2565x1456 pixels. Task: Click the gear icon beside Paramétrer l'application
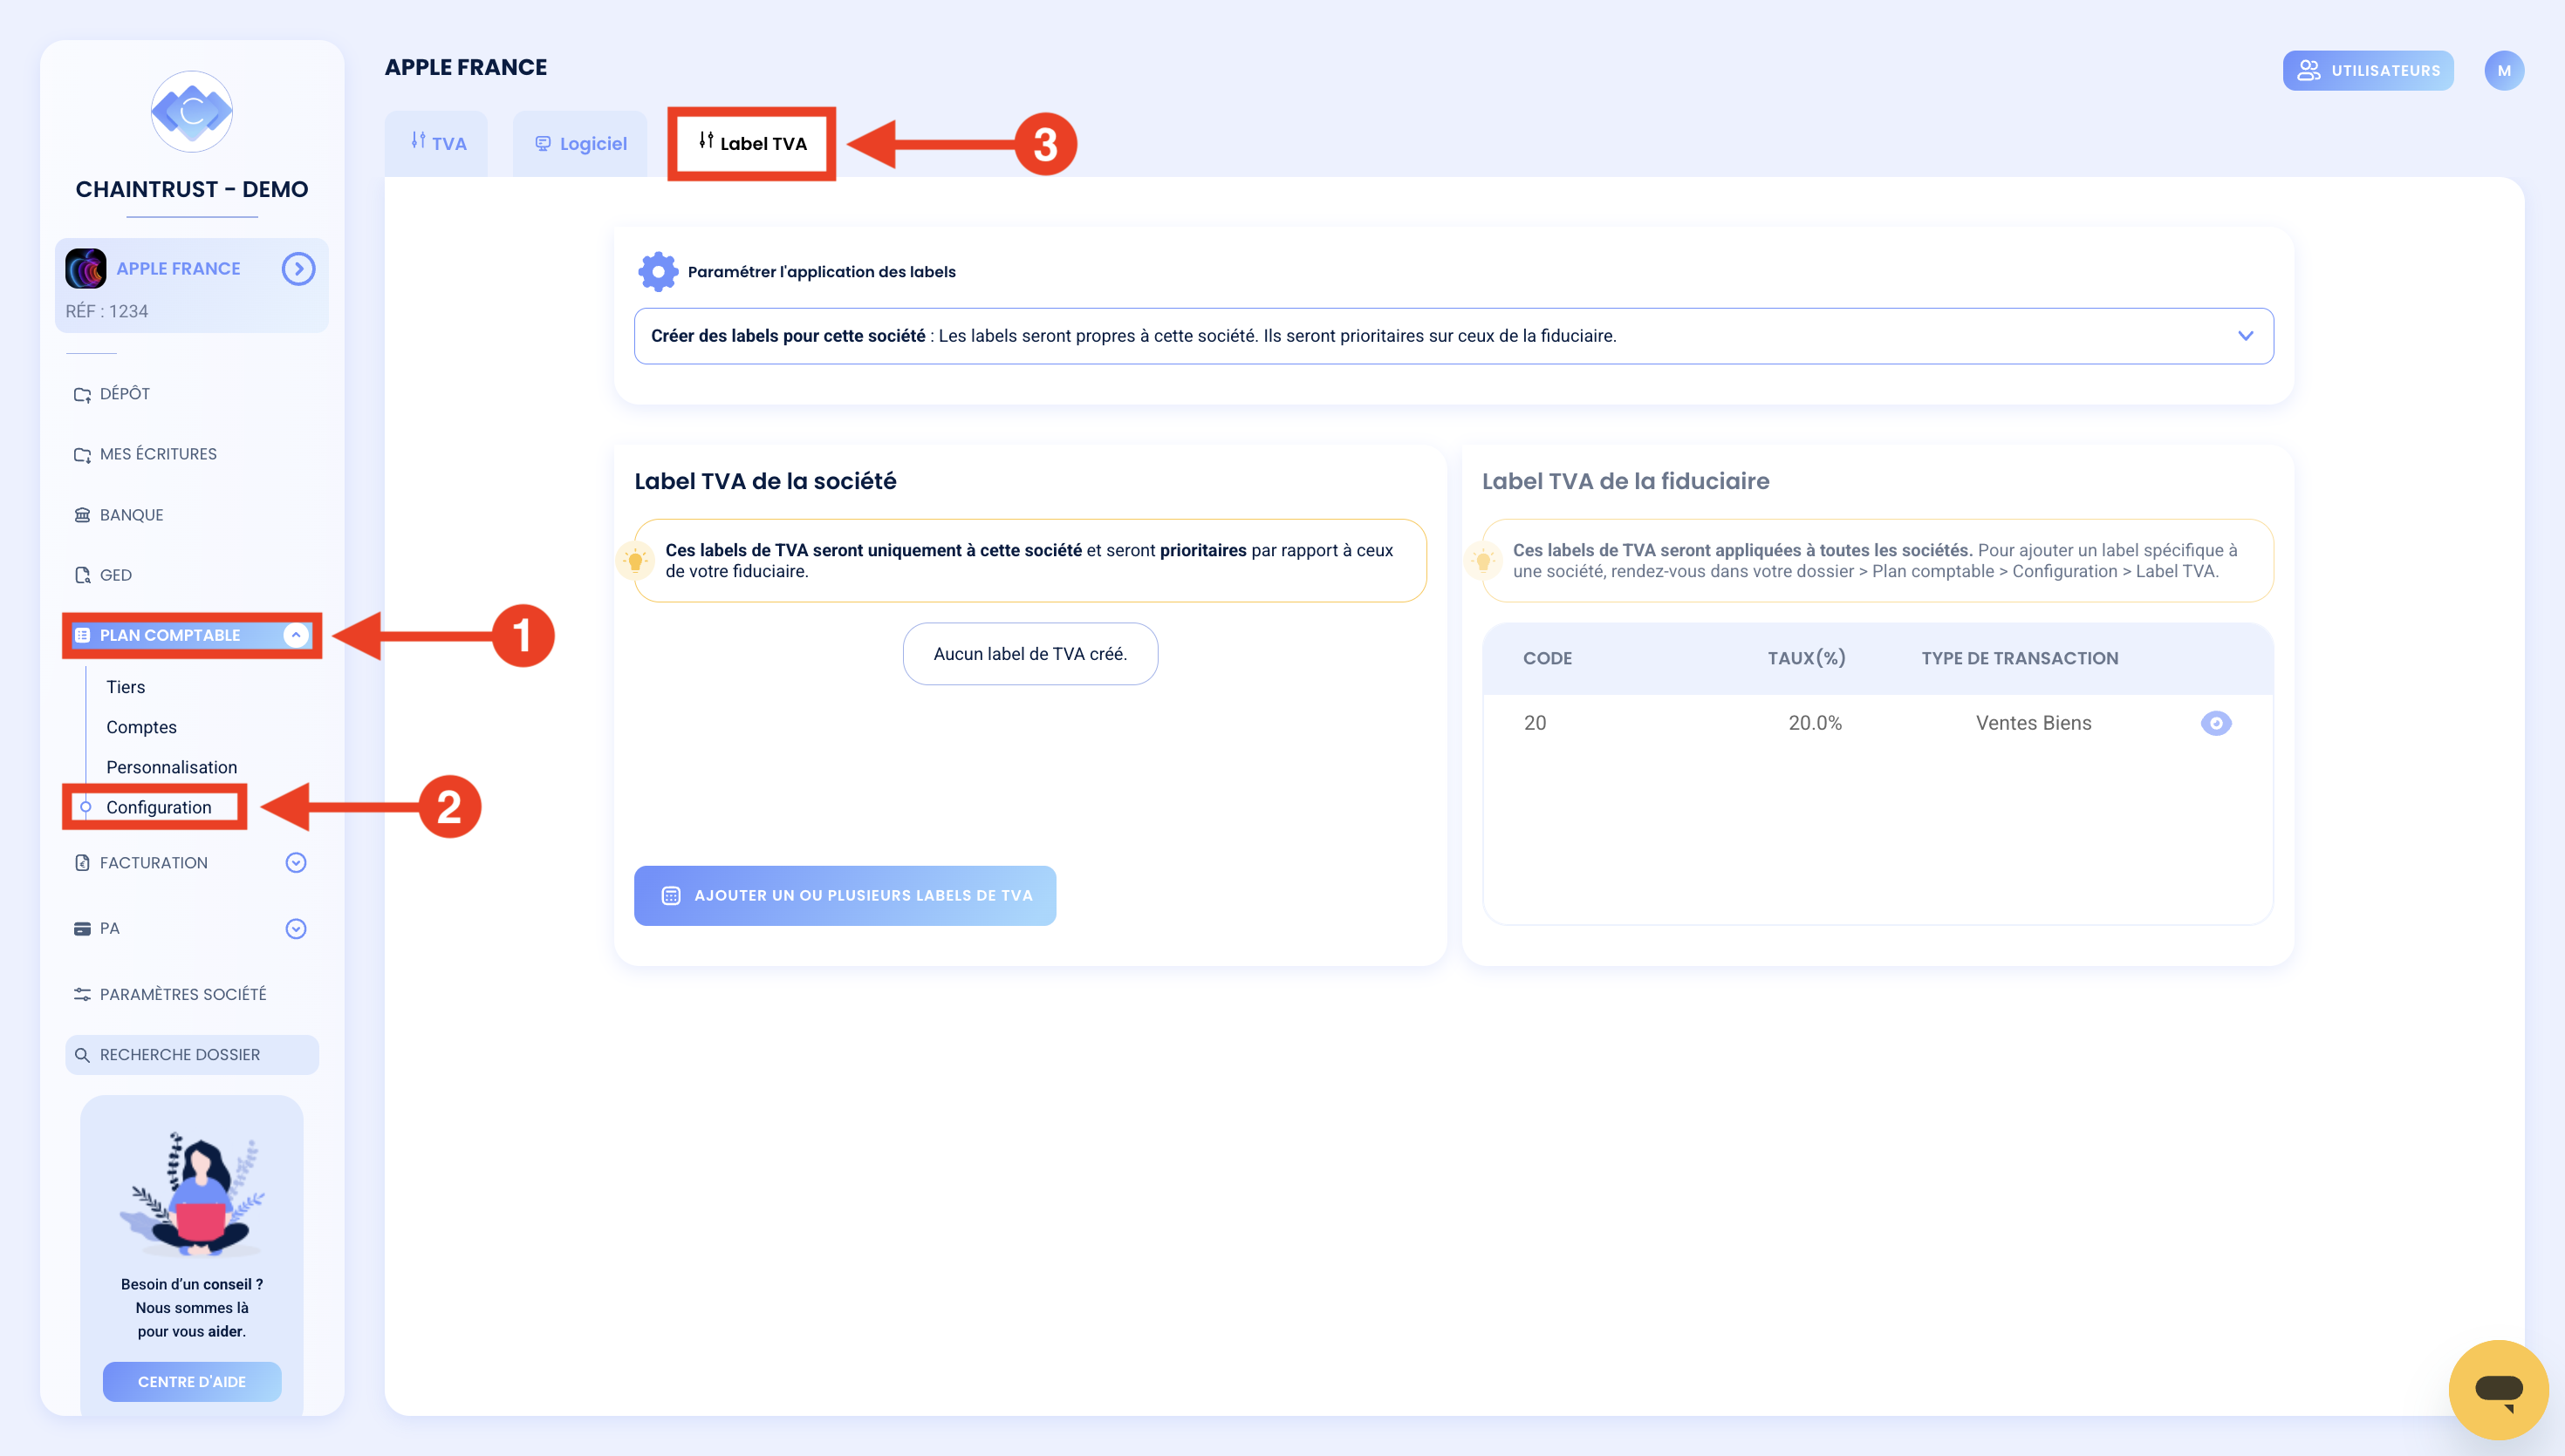(x=657, y=271)
